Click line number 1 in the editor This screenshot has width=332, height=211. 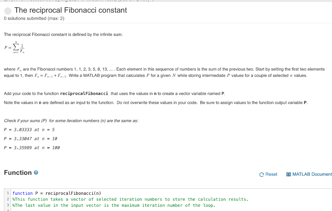pos(7,193)
